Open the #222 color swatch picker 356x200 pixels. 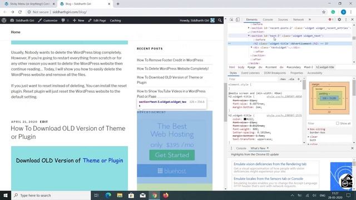coord(245,119)
